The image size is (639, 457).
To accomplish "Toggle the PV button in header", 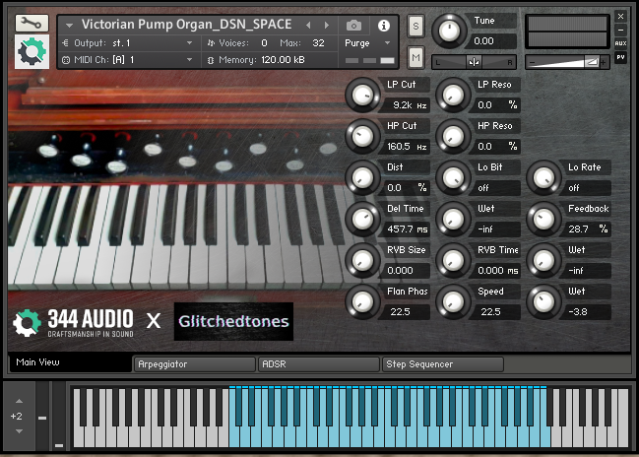I will click(x=620, y=58).
